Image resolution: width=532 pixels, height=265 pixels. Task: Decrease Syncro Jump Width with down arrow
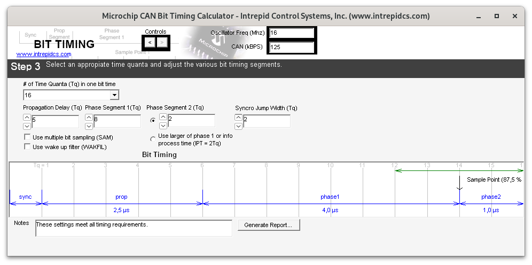pos(238,126)
